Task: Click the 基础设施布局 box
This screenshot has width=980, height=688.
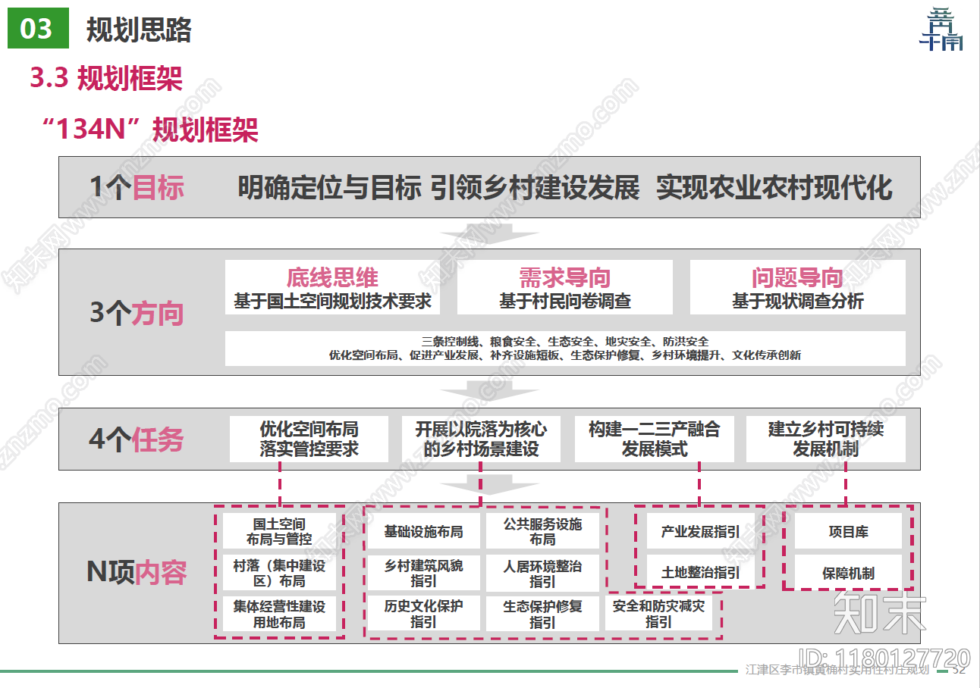Action: (423, 531)
